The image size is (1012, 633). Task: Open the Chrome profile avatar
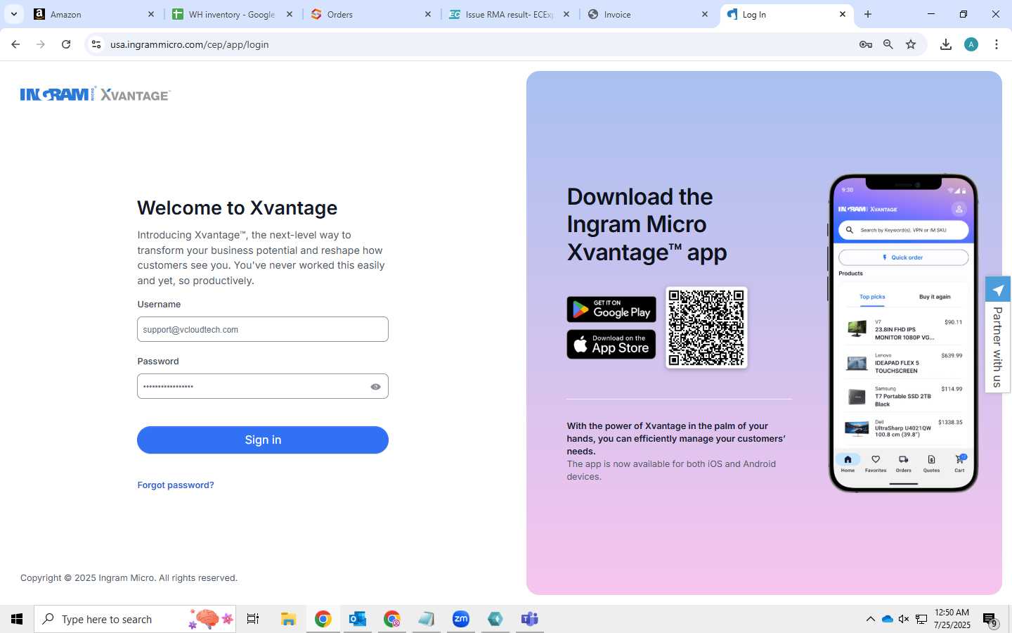pyautogui.click(x=971, y=44)
